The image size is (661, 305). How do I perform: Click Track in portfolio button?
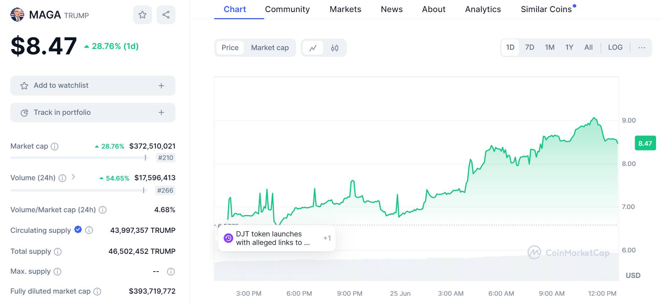coord(93,112)
